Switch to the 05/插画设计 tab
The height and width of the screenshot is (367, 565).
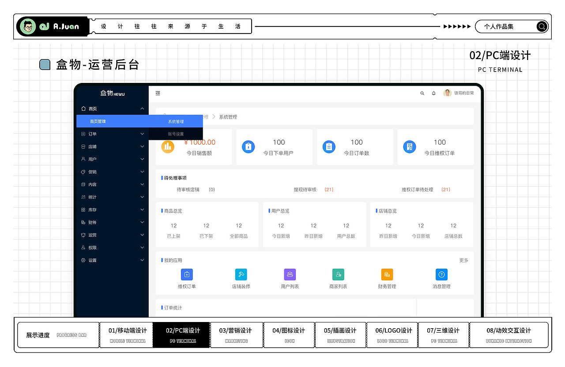coord(340,335)
